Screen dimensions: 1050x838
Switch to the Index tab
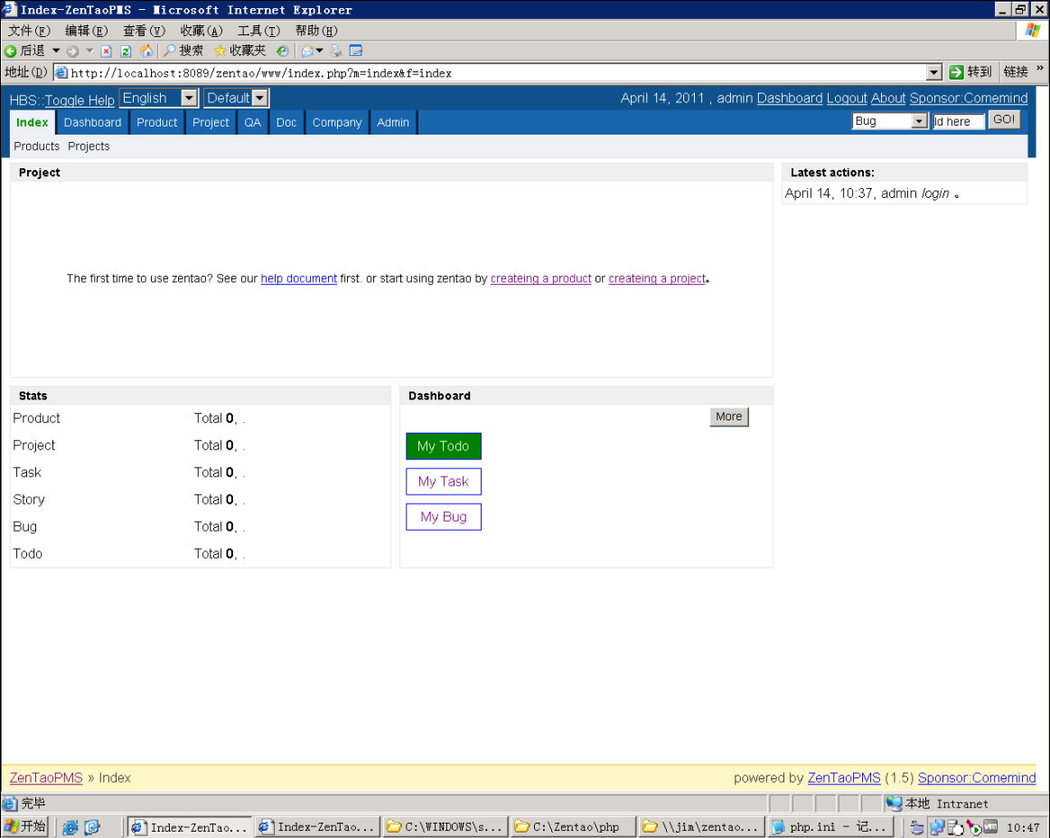(x=33, y=123)
